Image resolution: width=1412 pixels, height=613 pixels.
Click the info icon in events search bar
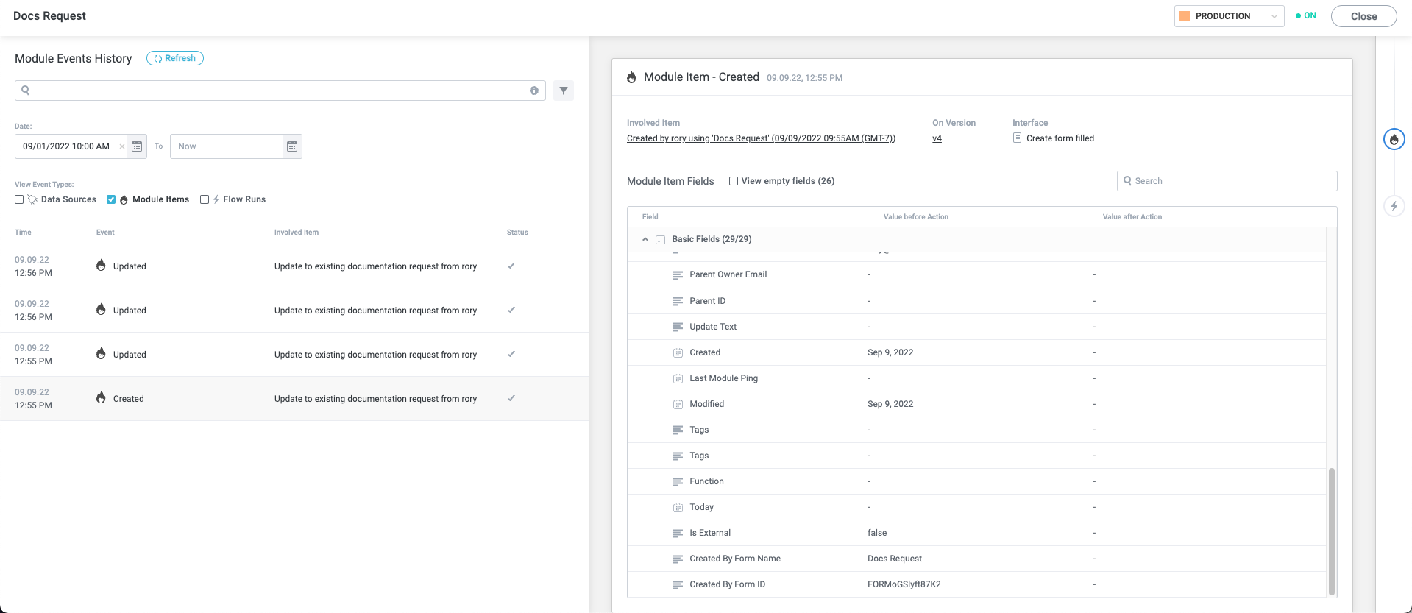point(534,91)
